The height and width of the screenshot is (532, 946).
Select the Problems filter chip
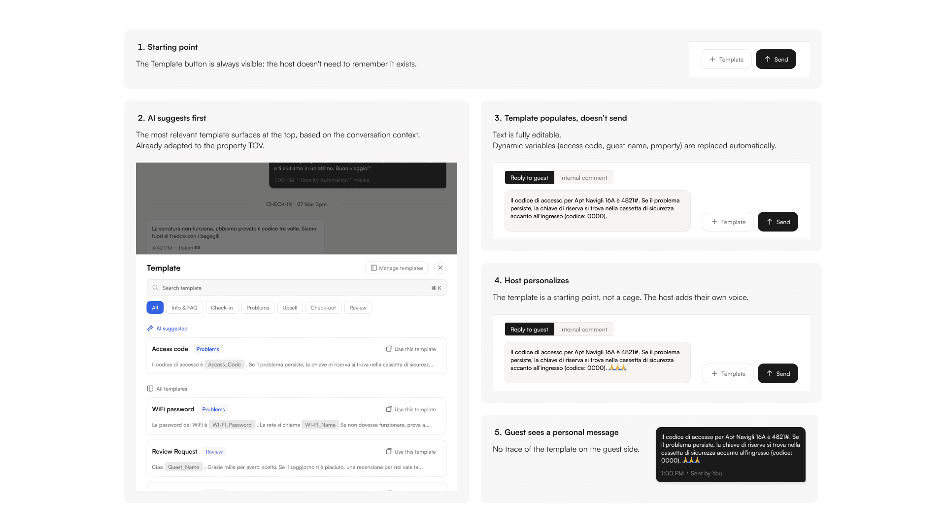pyautogui.click(x=258, y=308)
